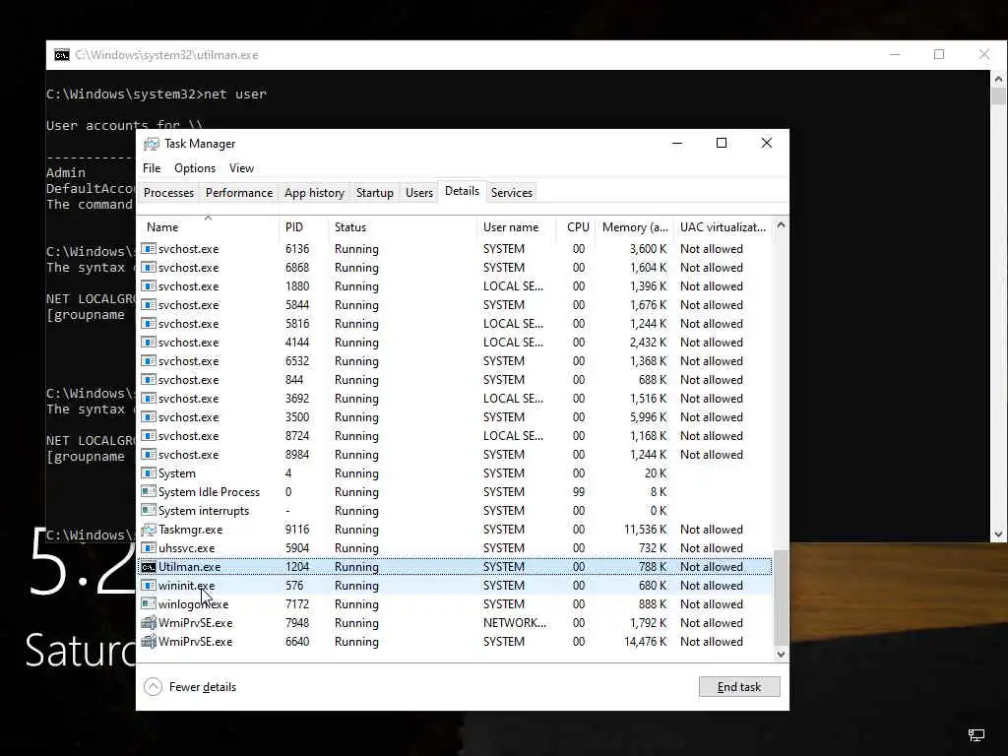The width and height of the screenshot is (1008, 756).
Task: Open the Options menu
Action: (x=195, y=168)
